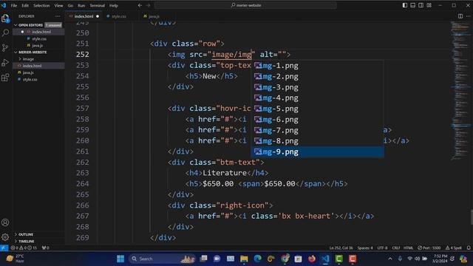Open the View menu
Screen dimensions: 473x266
click(58, 5)
